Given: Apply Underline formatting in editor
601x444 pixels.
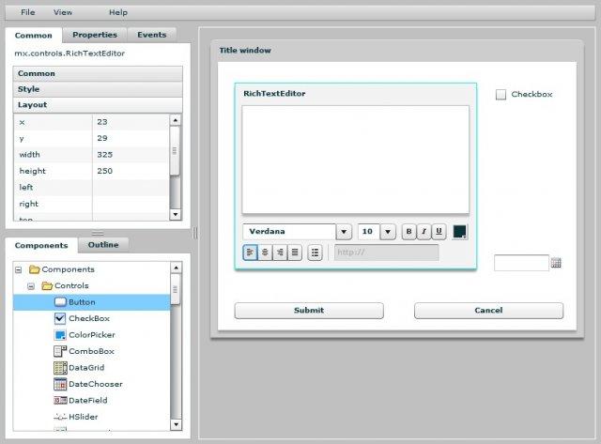Looking at the screenshot, I should click(439, 232).
